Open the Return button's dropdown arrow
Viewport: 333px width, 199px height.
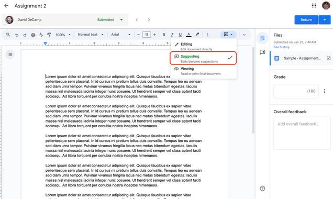tap(325, 20)
